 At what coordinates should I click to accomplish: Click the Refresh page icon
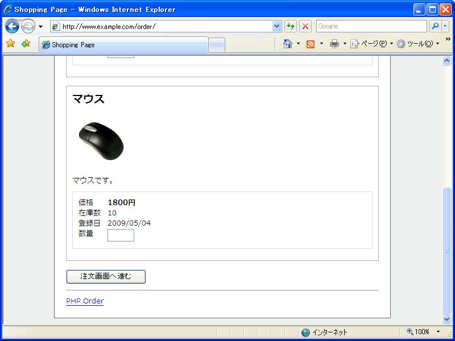[291, 26]
